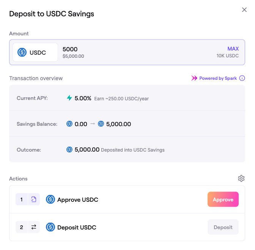Viewport: 255px width, 250px height.
Task: Click the approval document icon in step 1
Action: point(34,199)
